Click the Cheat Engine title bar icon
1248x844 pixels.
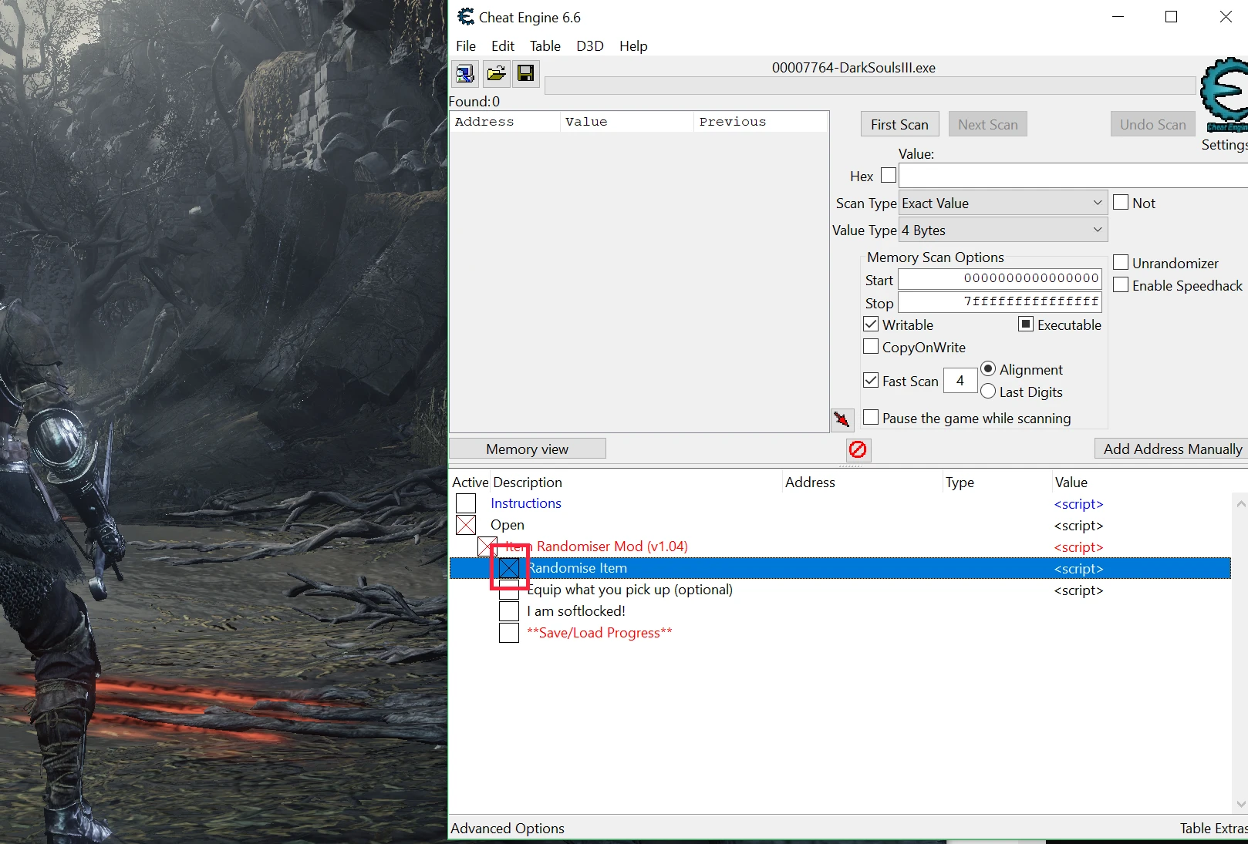point(465,17)
